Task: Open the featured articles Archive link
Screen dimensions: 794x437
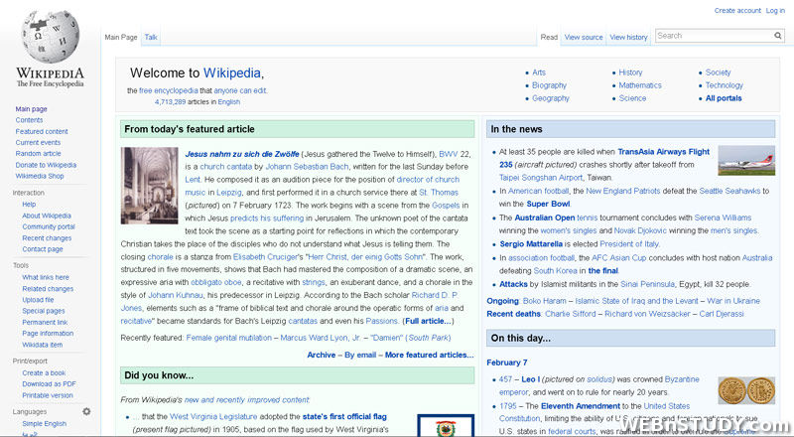Action: (321, 355)
